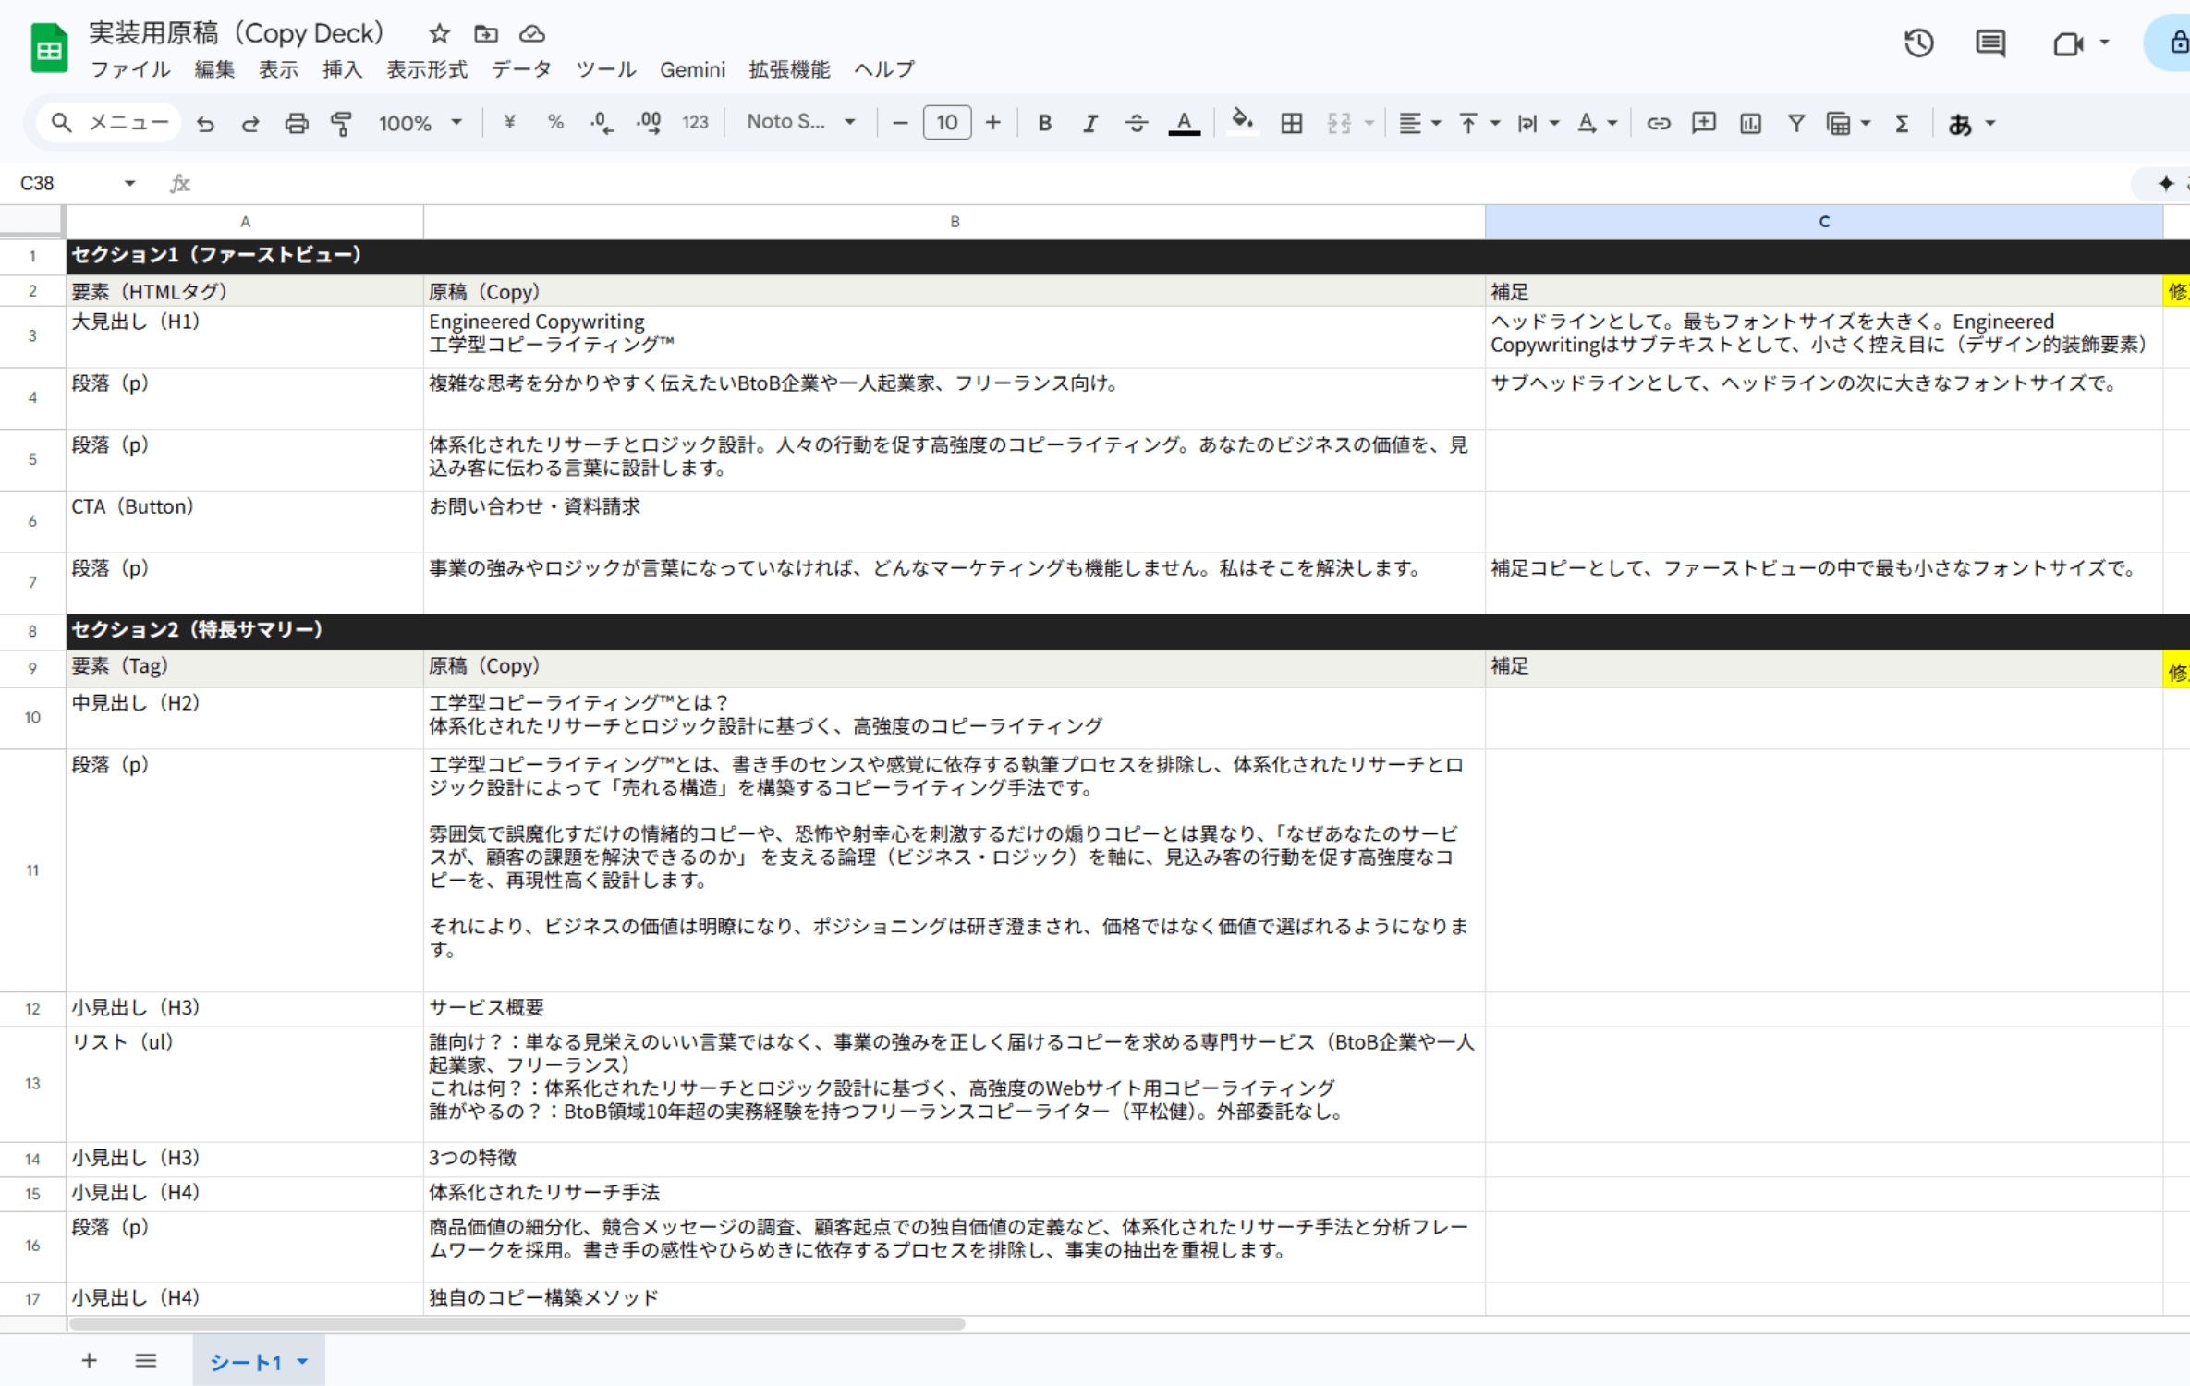The width and height of the screenshot is (2190, 1386).
Task: Open the データ menu
Action: point(520,69)
